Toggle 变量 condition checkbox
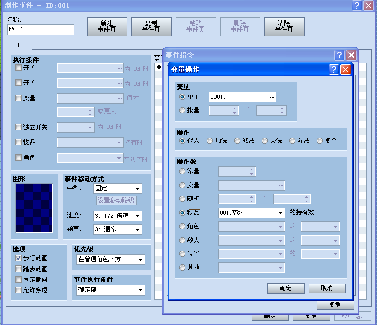This screenshot has height=325, width=377. click(18, 98)
